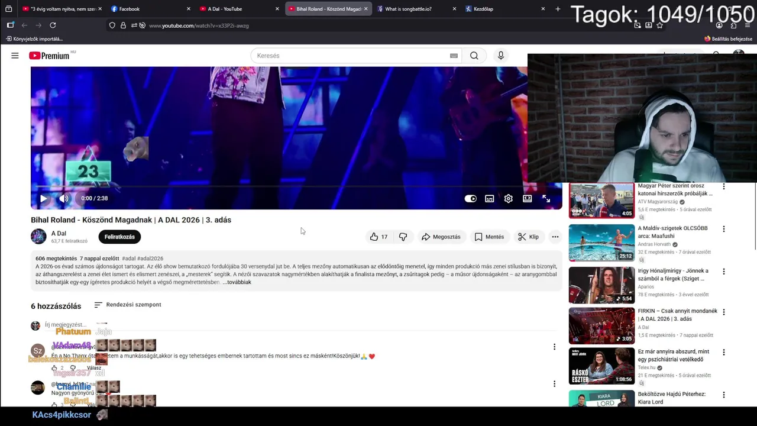This screenshot has height=426, width=757.
Task: Open options for the FIRKIN video
Action: (x=723, y=312)
